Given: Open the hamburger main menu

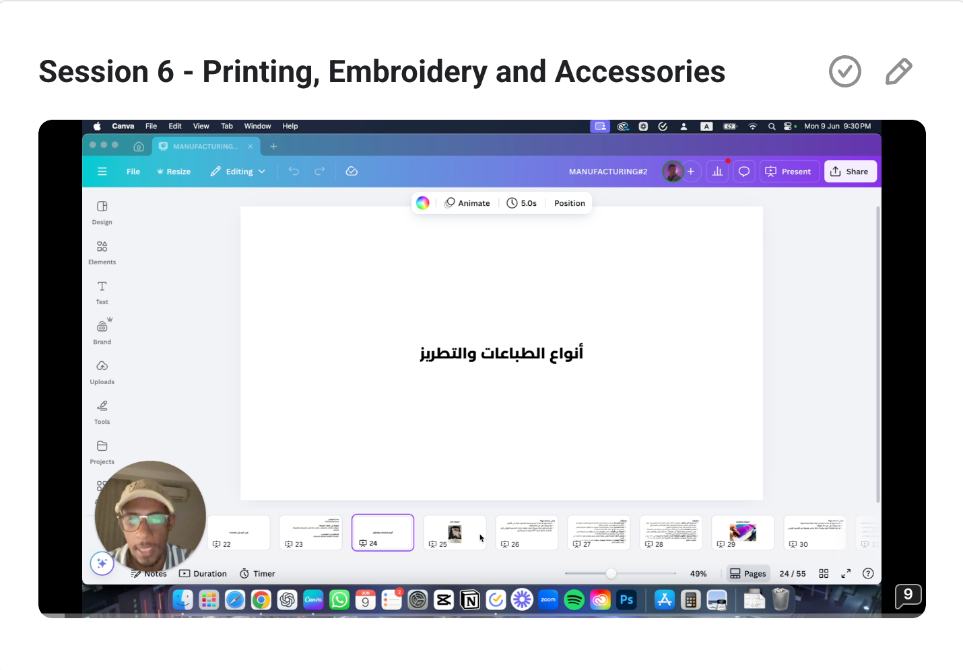Looking at the screenshot, I should [102, 172].
